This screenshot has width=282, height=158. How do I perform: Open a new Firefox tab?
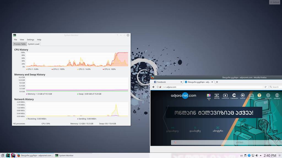pos(217,82)
